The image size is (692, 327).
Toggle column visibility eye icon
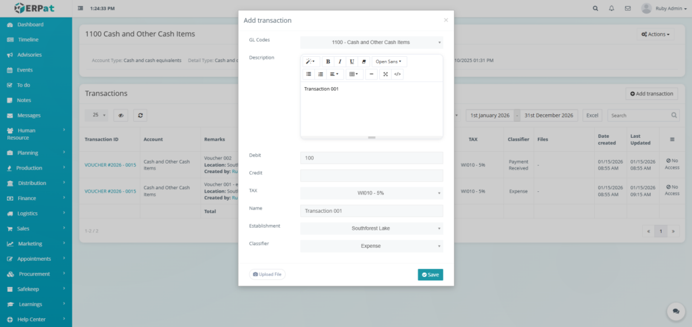pos(120,115)
